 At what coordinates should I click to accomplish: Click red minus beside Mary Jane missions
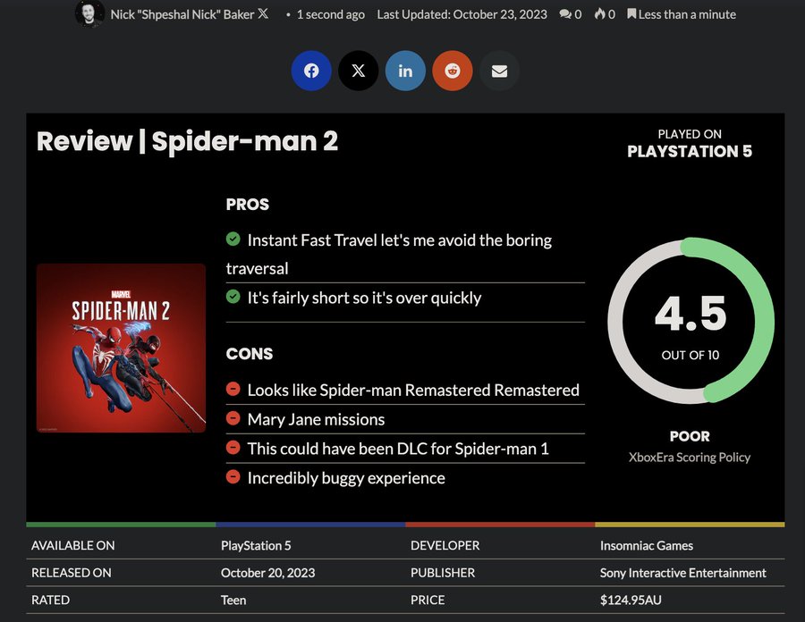[233, 418]
